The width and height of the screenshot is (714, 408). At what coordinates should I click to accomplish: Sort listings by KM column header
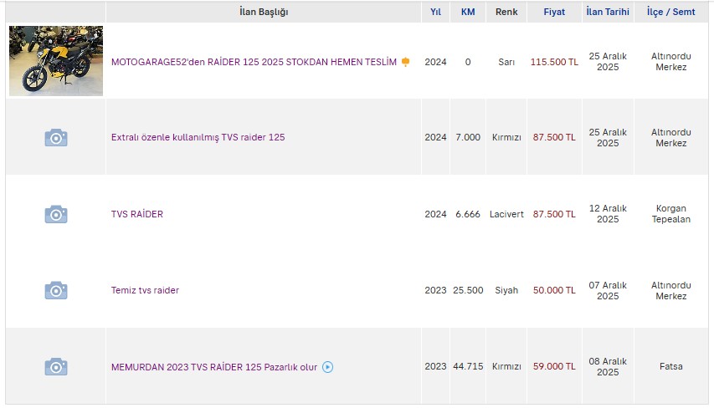pos(468,12)
